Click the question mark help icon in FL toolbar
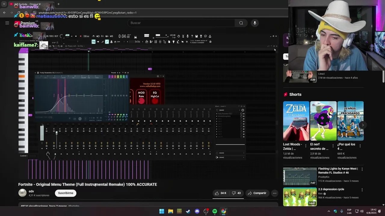 (x=192, y=36)
